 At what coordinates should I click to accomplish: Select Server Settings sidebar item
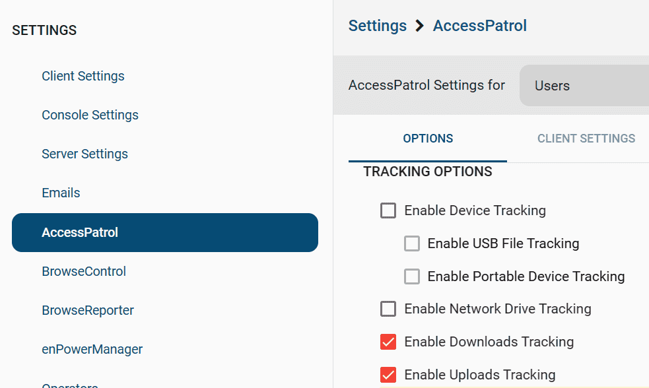click(85, 154)
